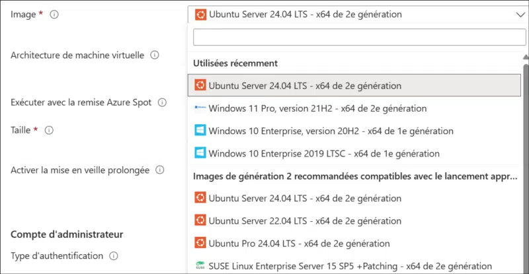Select recommended Ubuntu Server 24.04 LTS under generation 2
The width and height of the screenshot is (529, 274).
(x=305, y=197)
